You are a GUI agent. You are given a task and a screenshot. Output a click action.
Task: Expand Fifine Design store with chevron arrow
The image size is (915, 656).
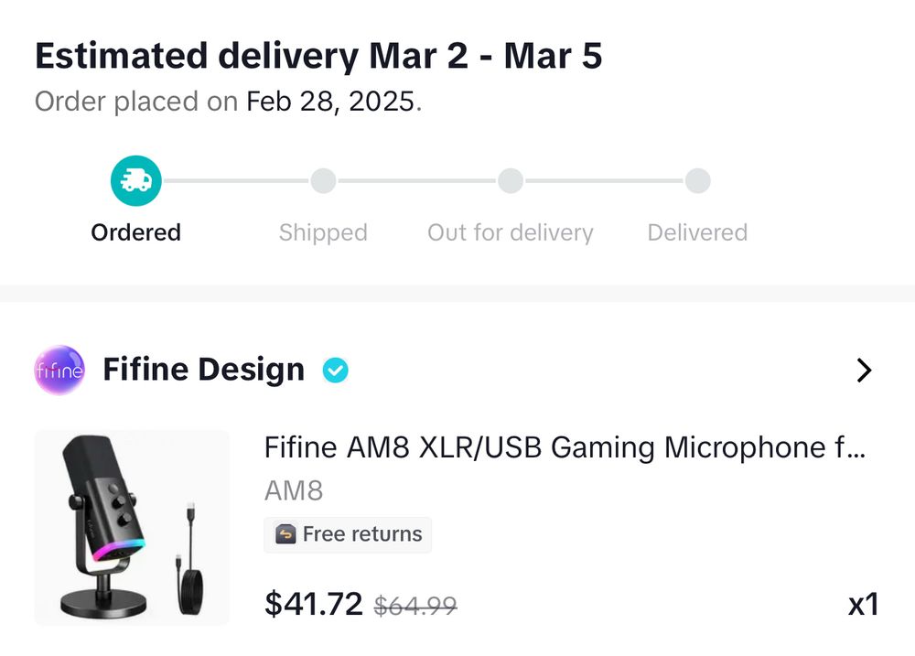[863, 370]
